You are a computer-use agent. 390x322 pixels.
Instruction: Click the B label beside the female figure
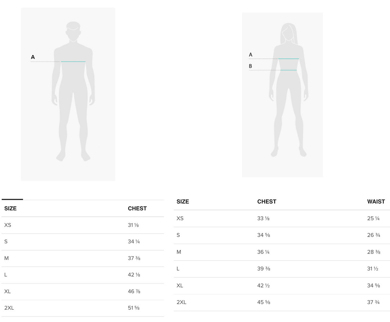tap(251, 66)
